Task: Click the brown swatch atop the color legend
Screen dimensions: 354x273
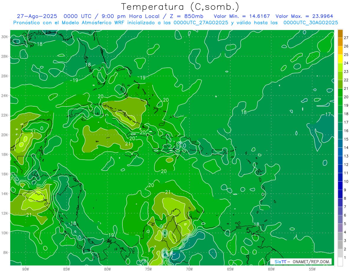Action: 340,33
